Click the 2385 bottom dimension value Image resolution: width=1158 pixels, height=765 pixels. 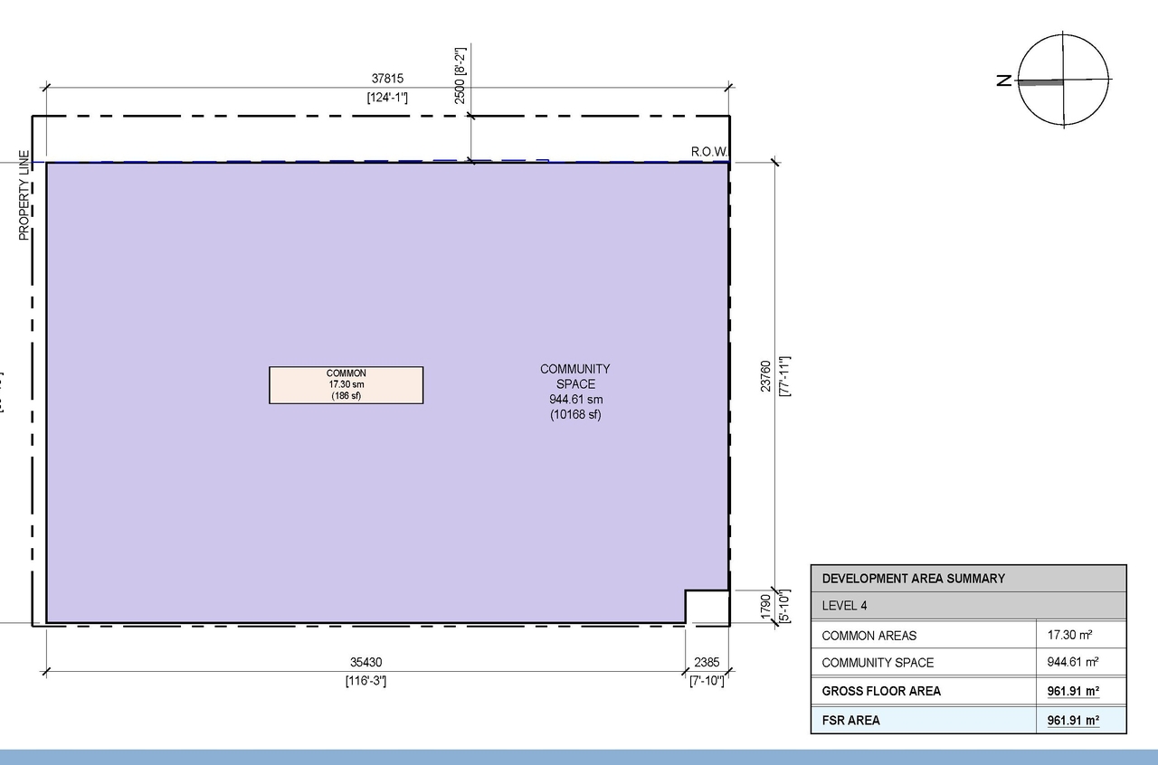[707, 664]
